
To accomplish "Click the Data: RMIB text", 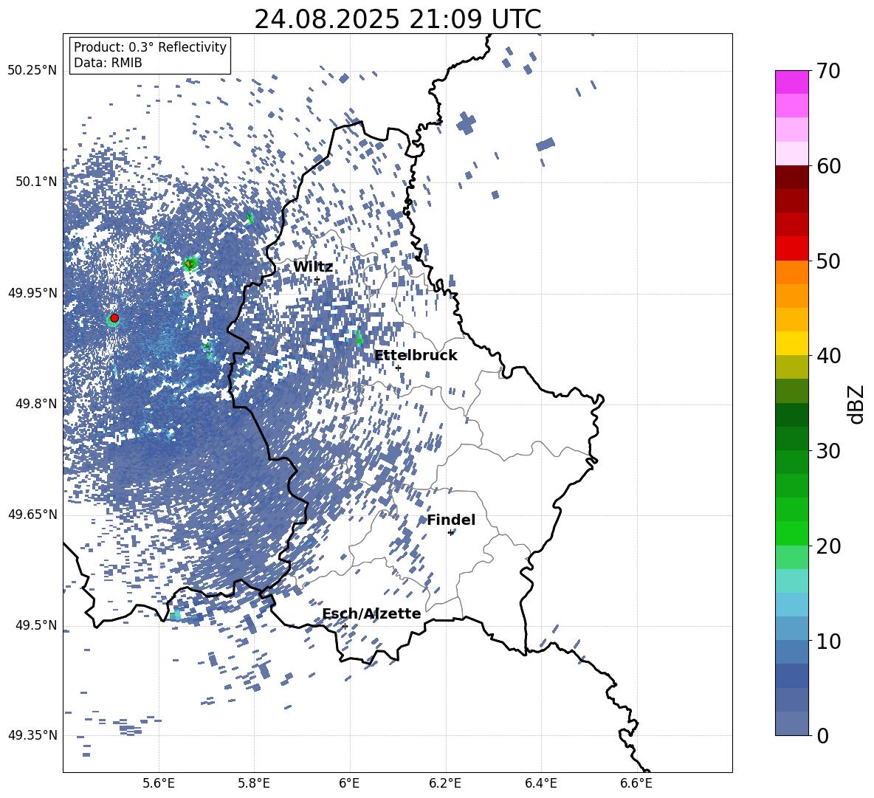I will pyautogui.click(x=108, y=63).
